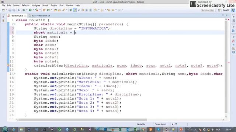Click the Forward navigation arrow icon

119,10
